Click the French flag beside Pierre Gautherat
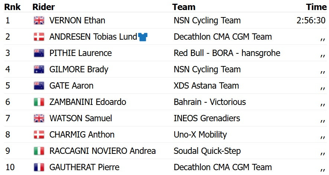Image resolution: width=329 pixels, height=175 pixels. [39, 167]
